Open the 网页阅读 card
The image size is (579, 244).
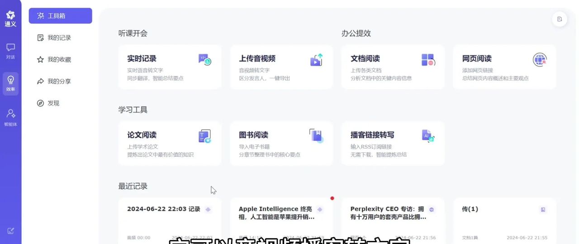(x=505, y=67)
